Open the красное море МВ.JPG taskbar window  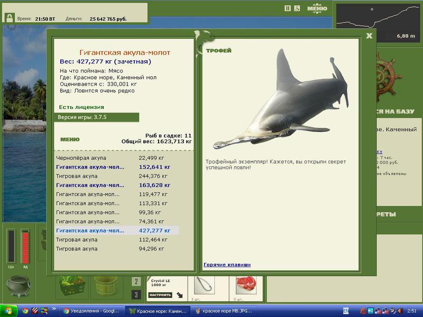point(224,311)
